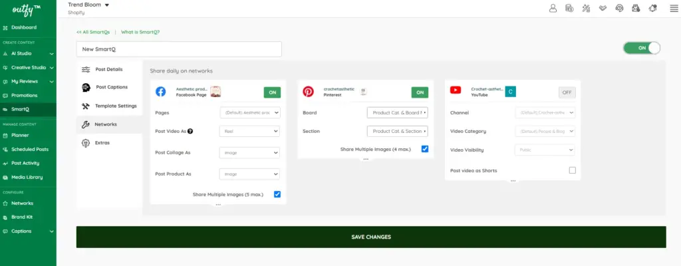The width and height of the screenshot is (681, 266).
Task: Open the Post Video As dropdown
Action: pos(250,131)
